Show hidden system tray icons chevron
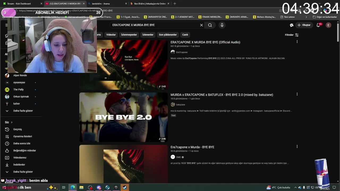The width and height of the screenshot is (340, 191). [x=295, y=188]
